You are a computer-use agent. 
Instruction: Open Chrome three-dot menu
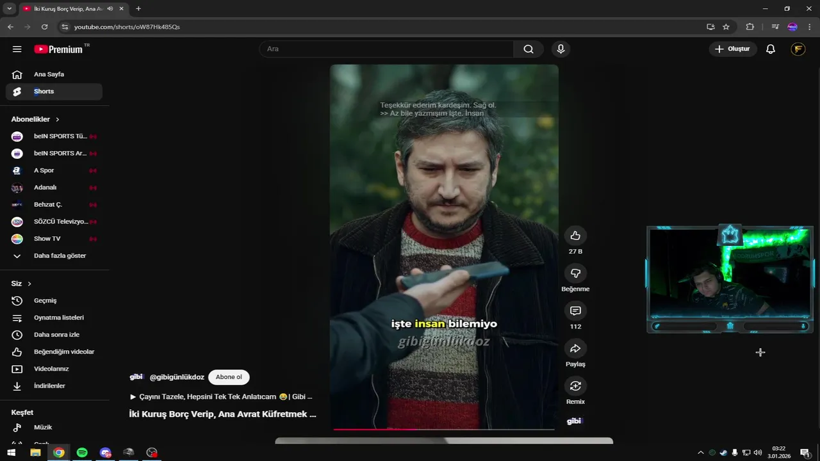[809, 27]
